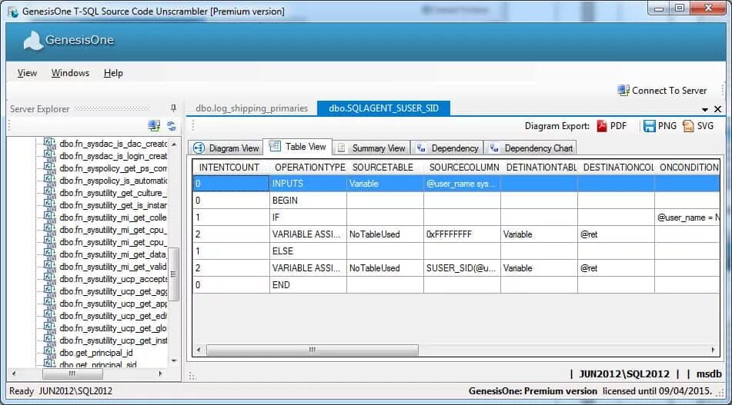Open the Windows menu
The image size is (732, 405).
(70, 73)
